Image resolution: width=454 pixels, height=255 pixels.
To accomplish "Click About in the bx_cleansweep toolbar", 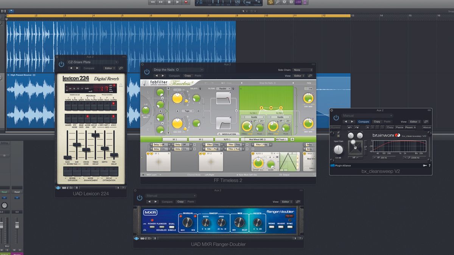I will (x=426, y=127).
